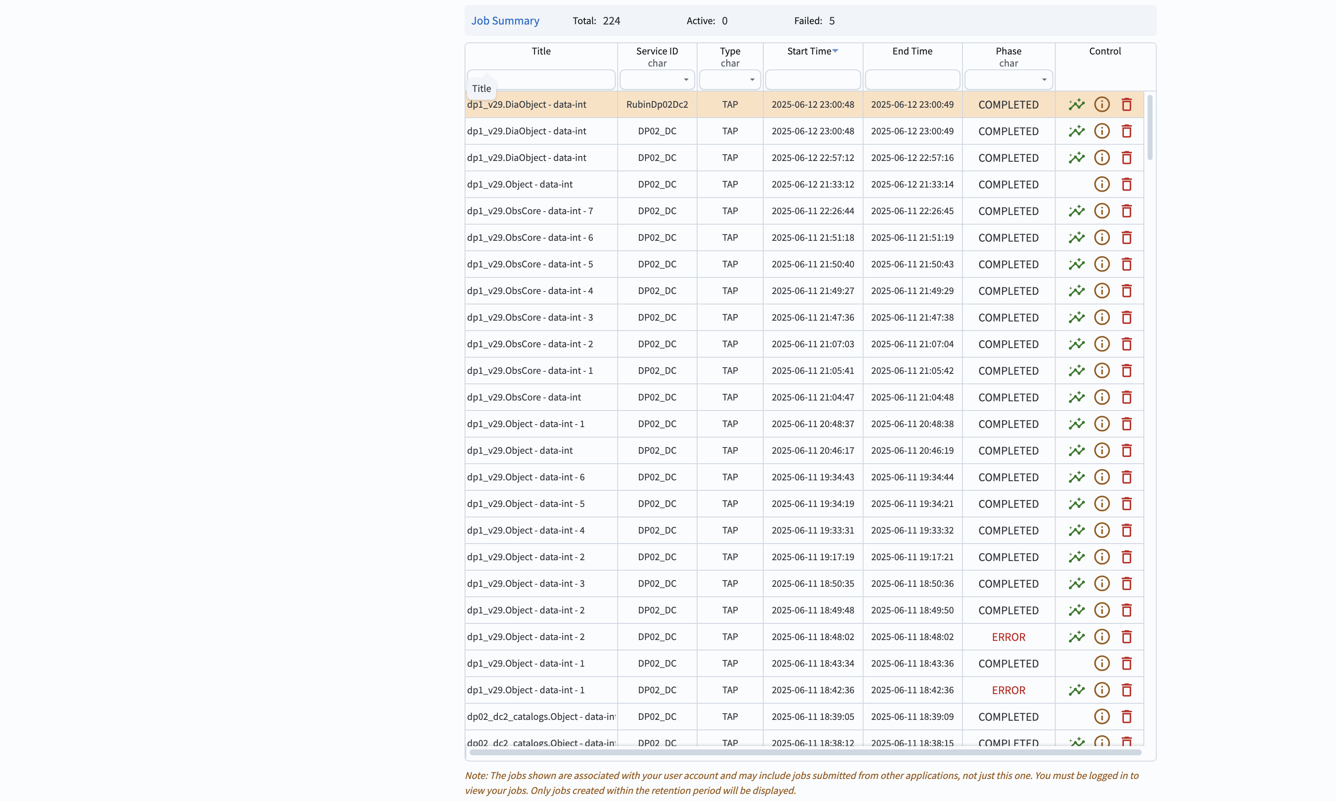Delete the RubinDp02Dc2 DiaObject job
The height and width of the screenshot is (801, 1336).
point(1126,104)
